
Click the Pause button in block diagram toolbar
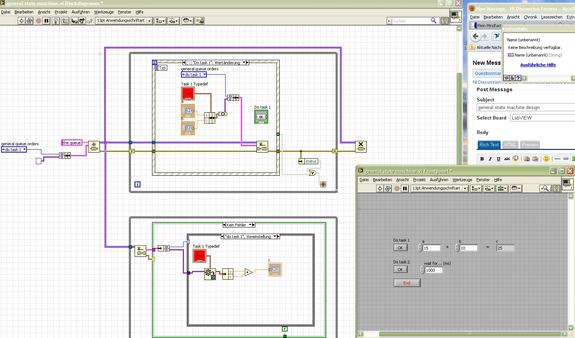46,21
